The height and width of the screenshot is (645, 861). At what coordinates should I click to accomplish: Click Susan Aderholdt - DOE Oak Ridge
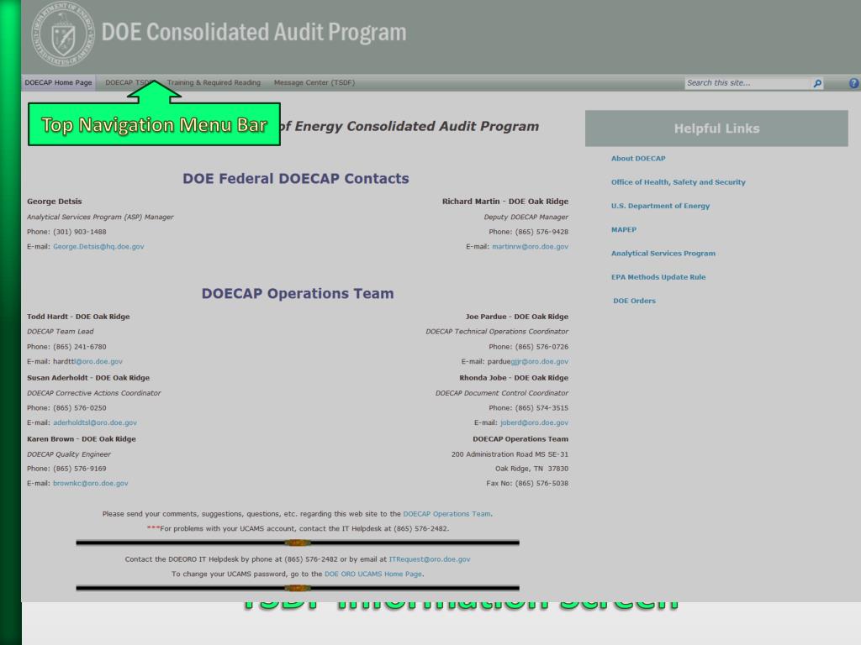pos(88,378)
